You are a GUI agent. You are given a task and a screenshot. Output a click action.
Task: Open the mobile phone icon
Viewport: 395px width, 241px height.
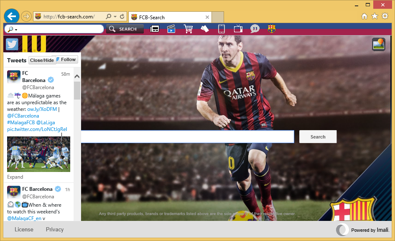[x=222, y=29]
